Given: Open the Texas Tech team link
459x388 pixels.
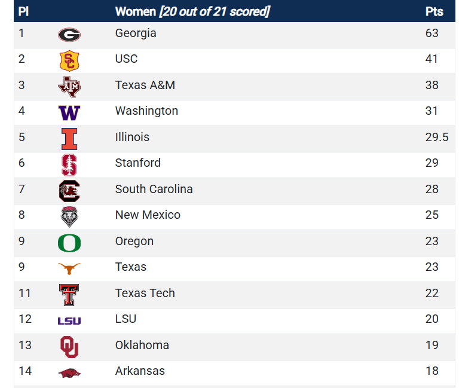Looking at the screenshot, I should click(x=145, y=293).
